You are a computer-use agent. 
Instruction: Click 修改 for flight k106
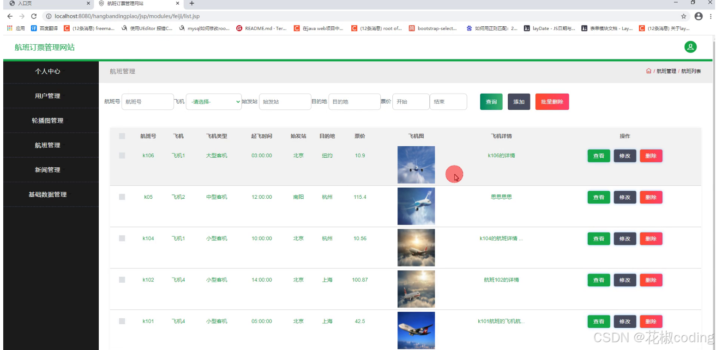tap(625, 156)
